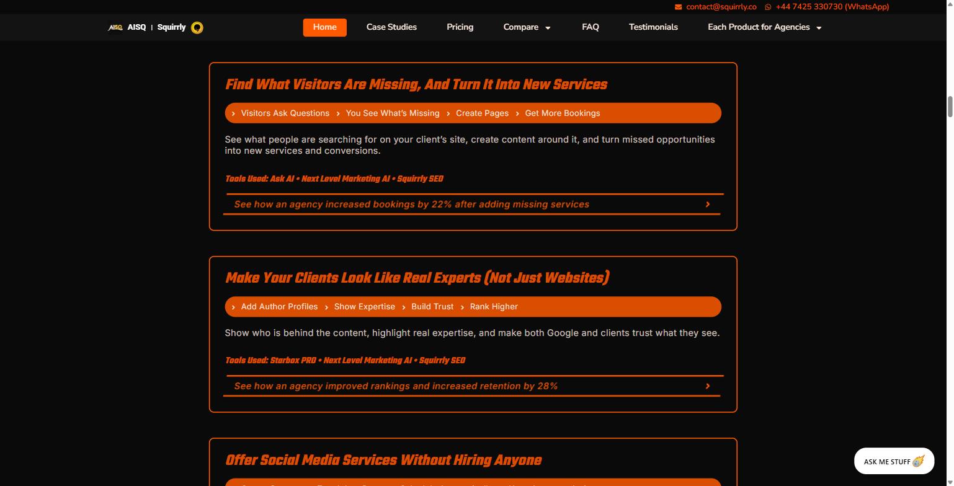Click the envelope email icon
This screenshot has width=954, height=486.
pyautogui.click(x=678, y=7)
